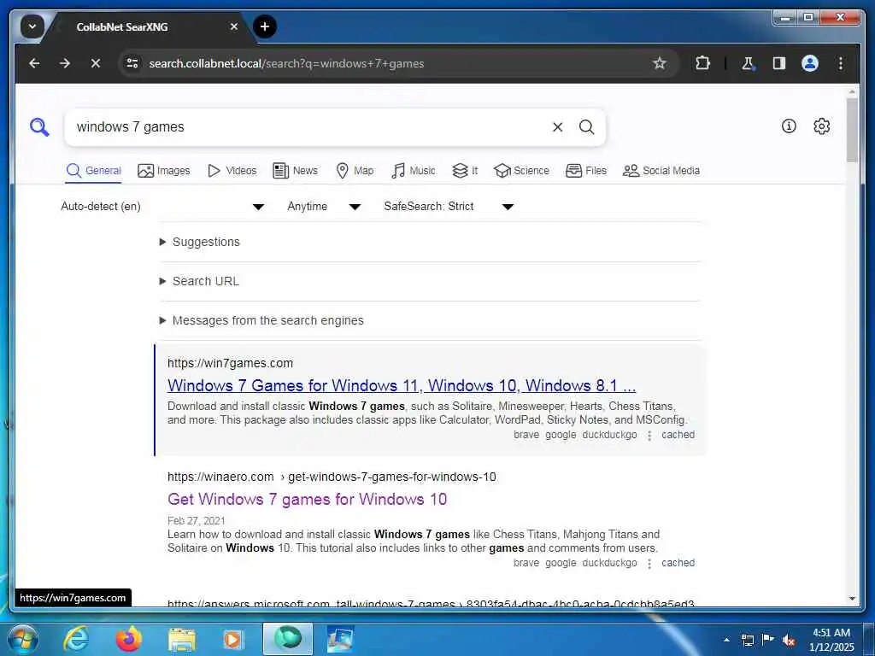
Task: Clear the search query with X
Action: point(557,127)
